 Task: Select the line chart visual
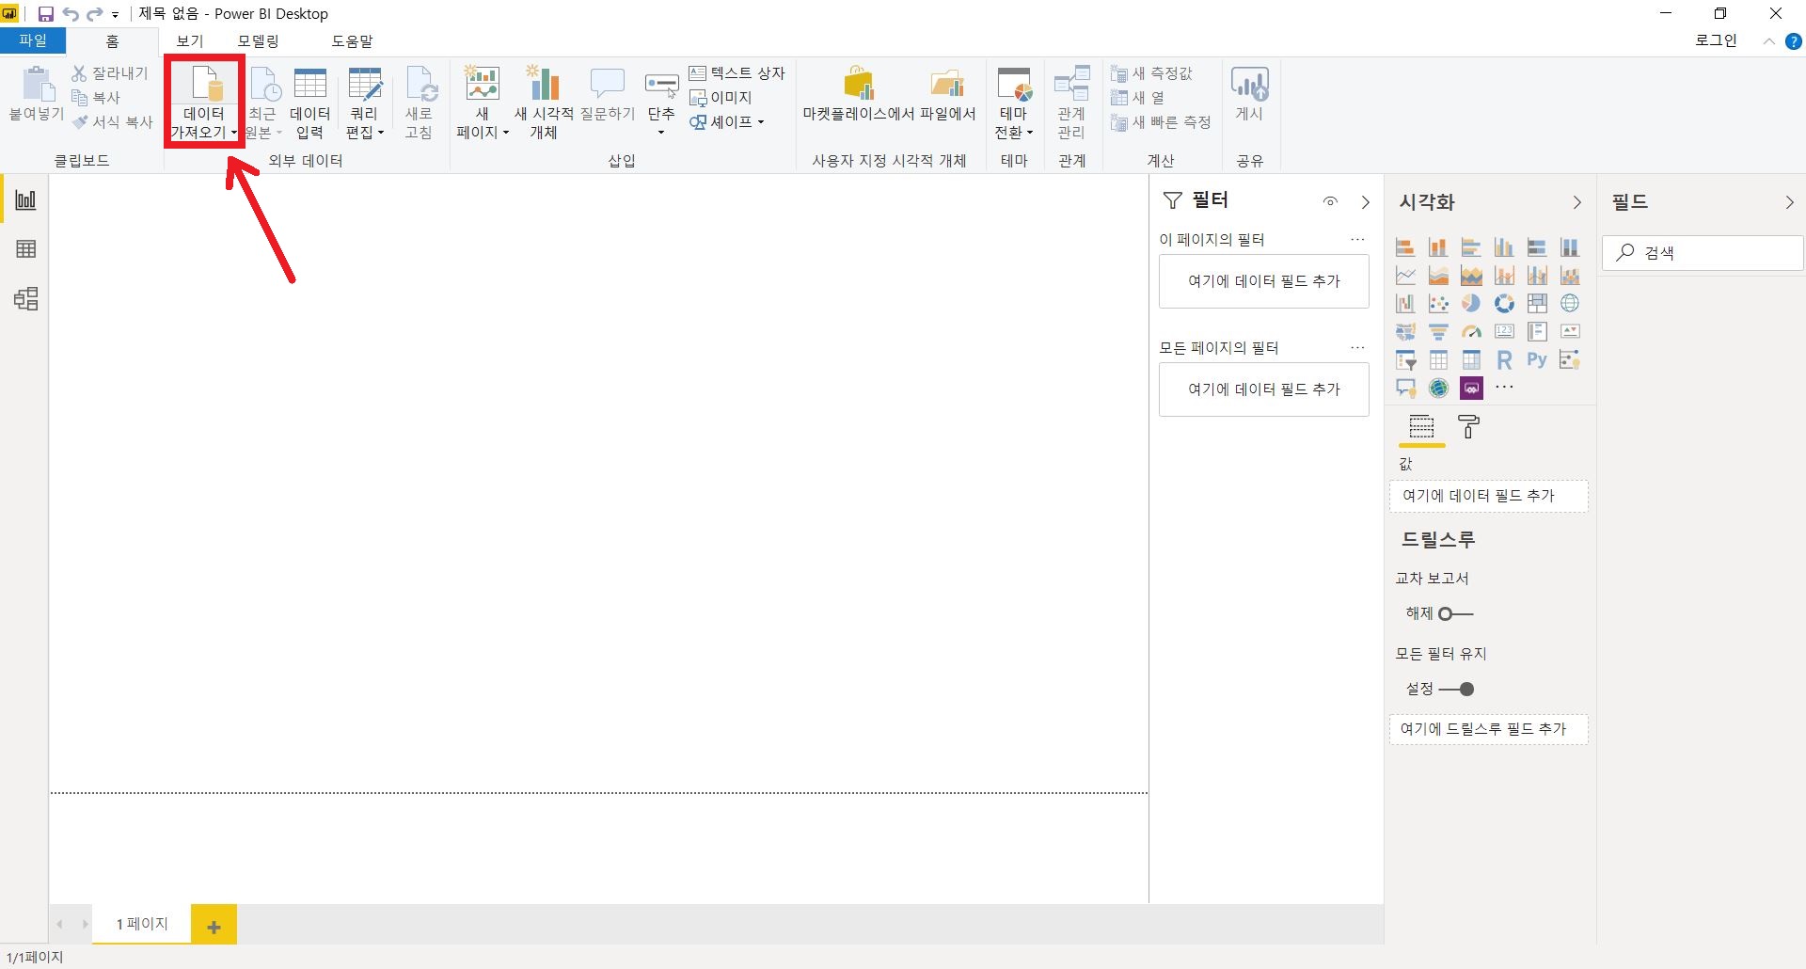pyautogui.click(x=1405, y=276)
